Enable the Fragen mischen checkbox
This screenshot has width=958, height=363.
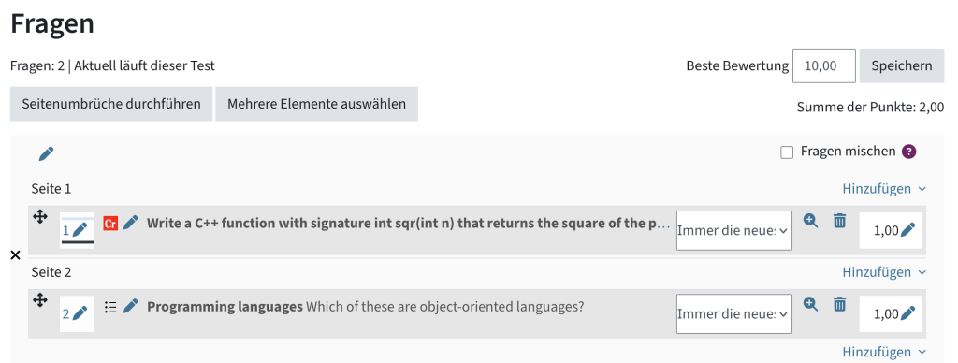[x=787, y=152]
